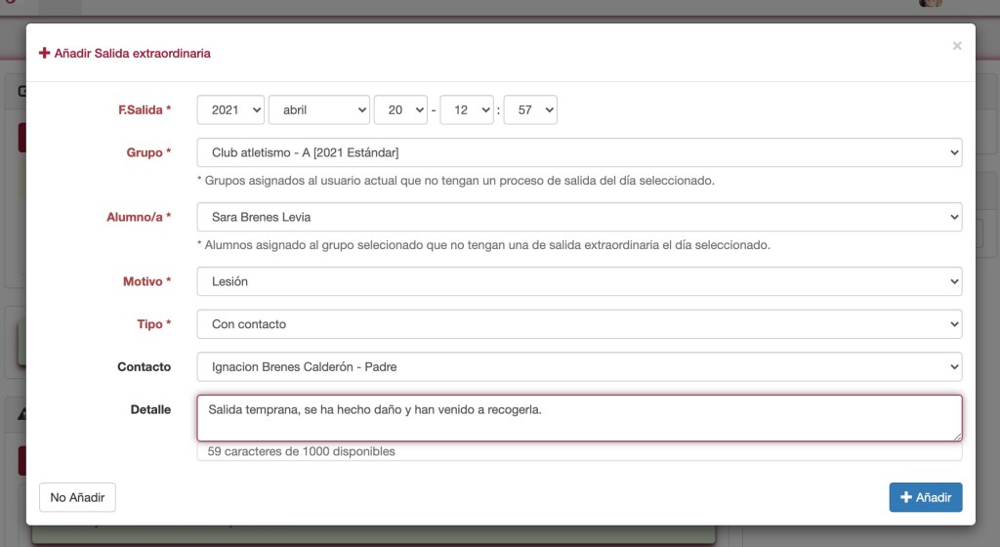
Task: Open the Tipo dropdown showing Con contacto
Action: pos(579,323)
